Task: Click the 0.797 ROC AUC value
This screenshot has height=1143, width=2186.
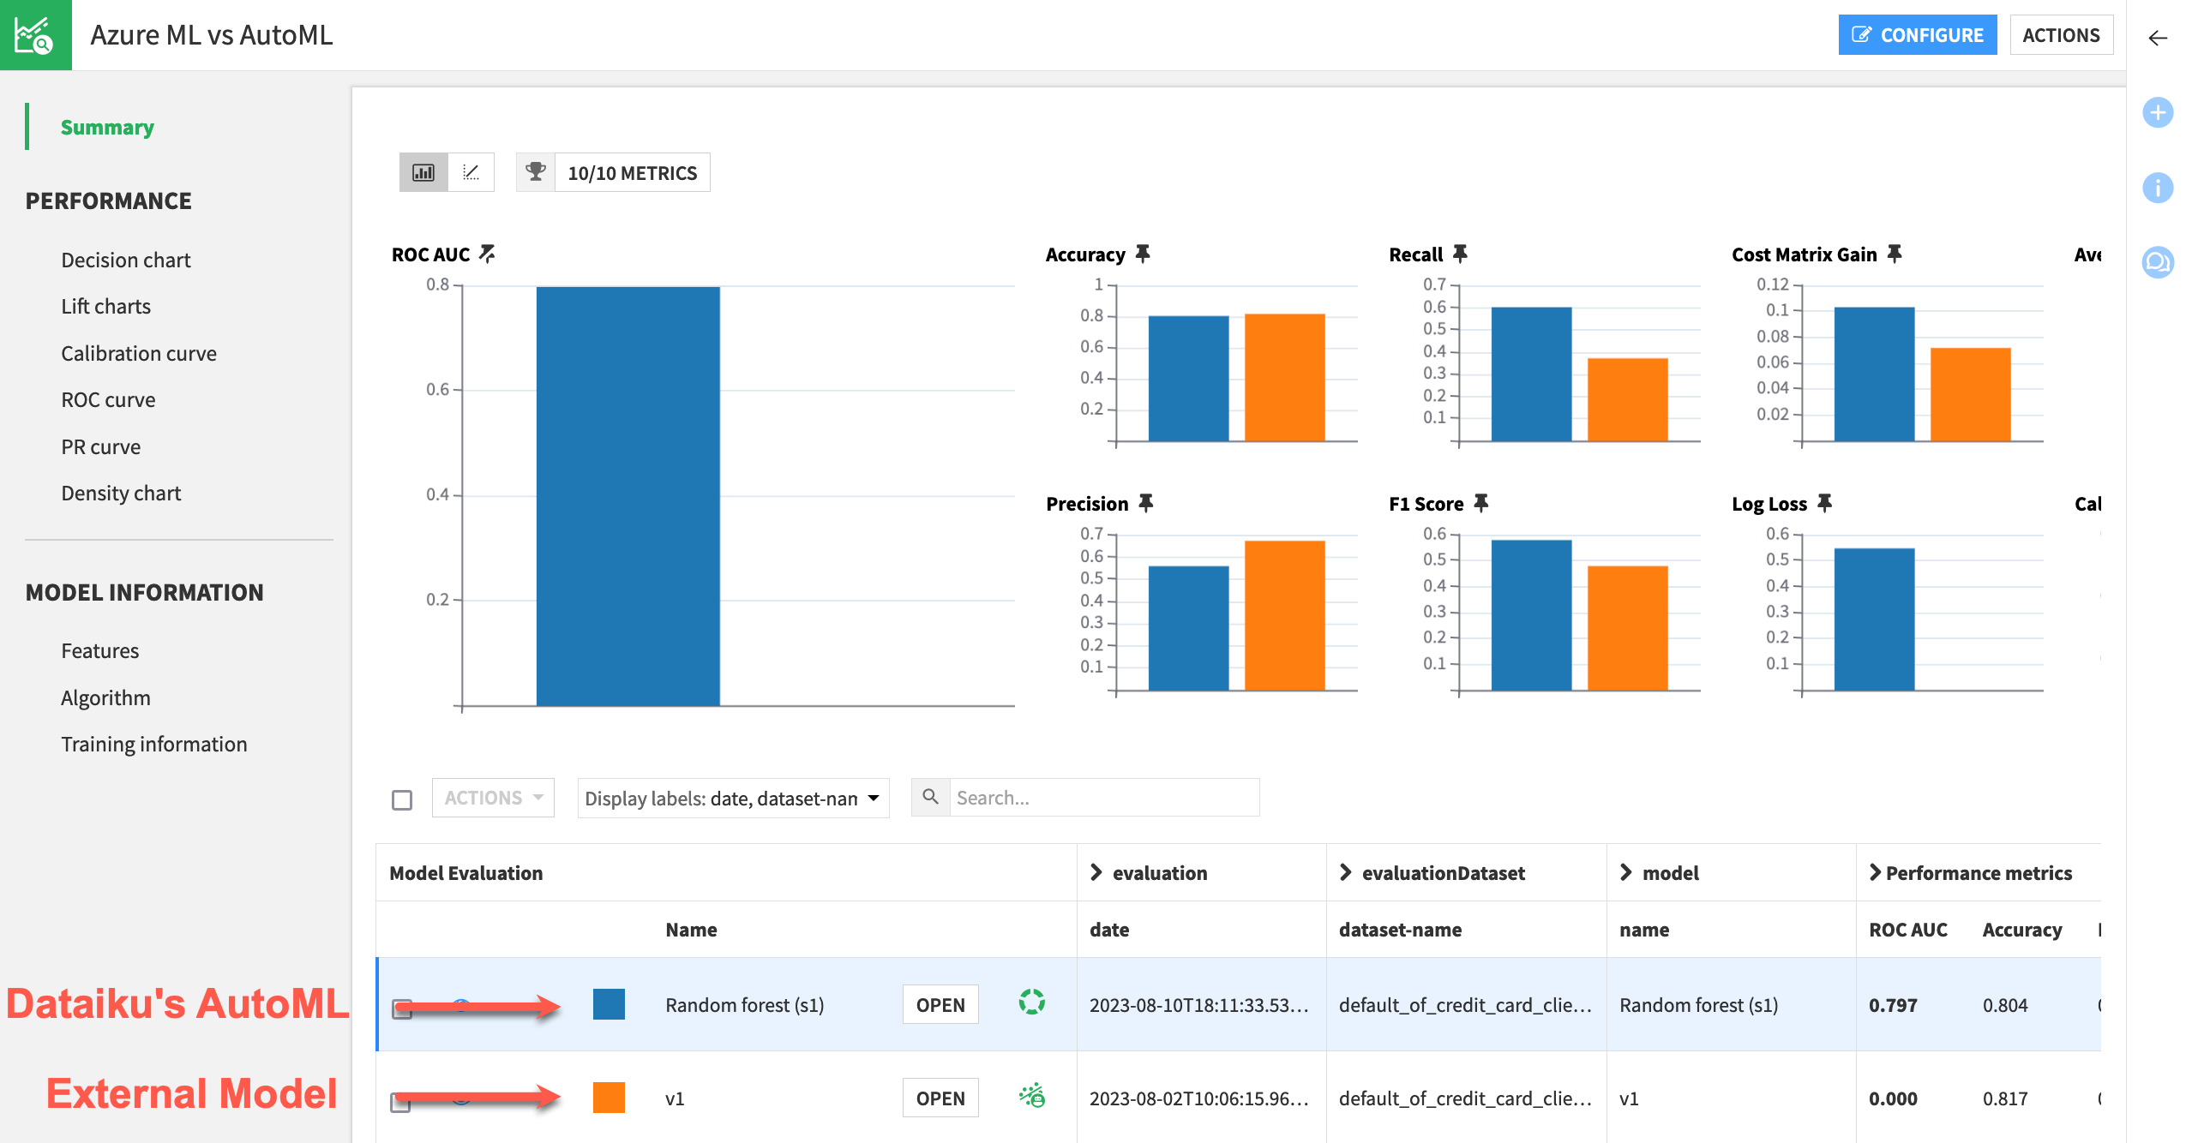Action: pyautogui.click(x=1893, y=1004)
